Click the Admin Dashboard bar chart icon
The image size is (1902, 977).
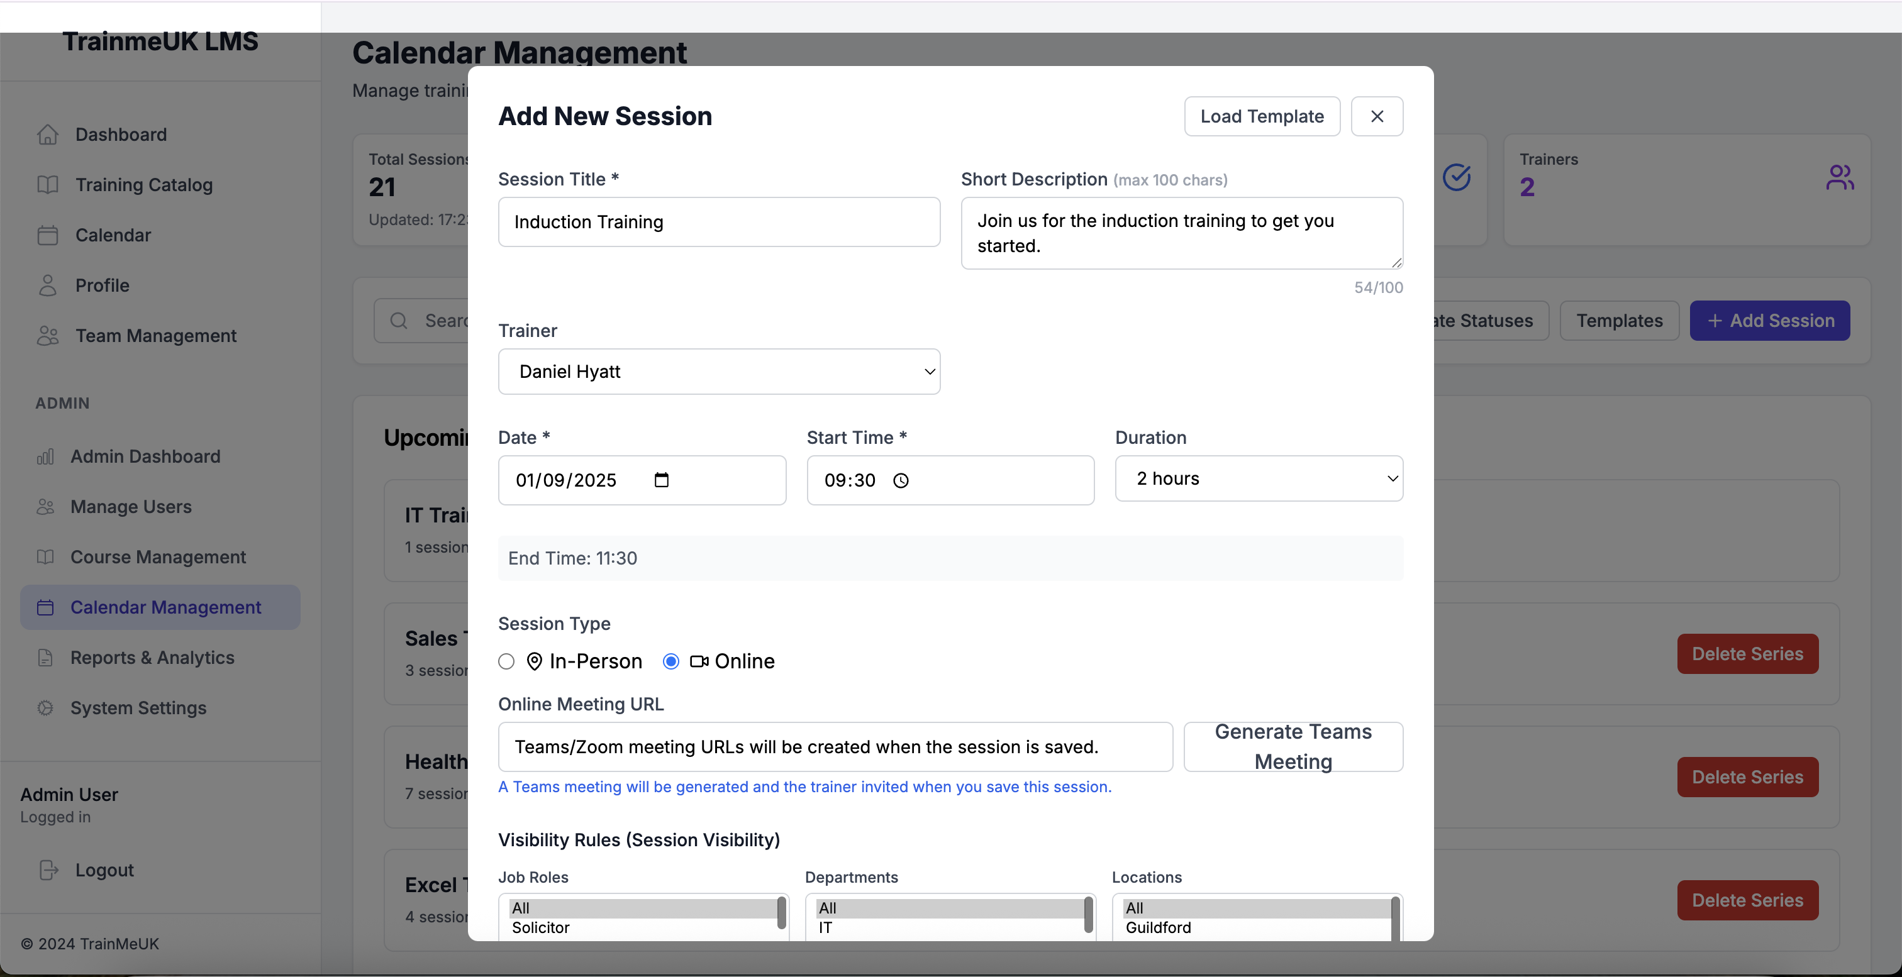(x=45, y=457)
